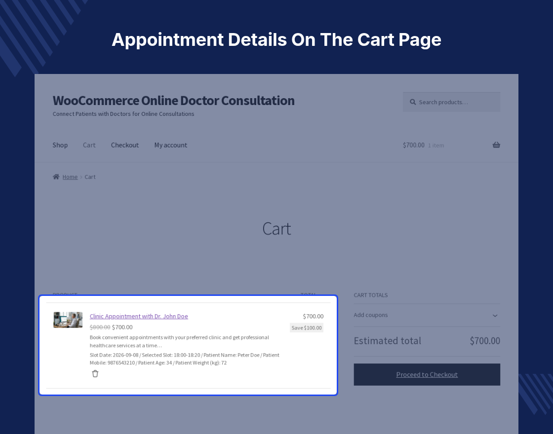Open the Shop menu item
The height and width of the screenshot is (434, 553).
pos(60,145)
